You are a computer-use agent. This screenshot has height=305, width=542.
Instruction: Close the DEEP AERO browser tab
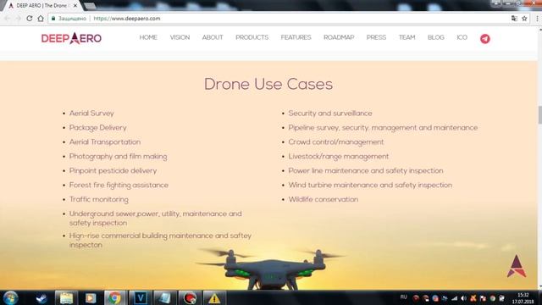tap(75, 6)
